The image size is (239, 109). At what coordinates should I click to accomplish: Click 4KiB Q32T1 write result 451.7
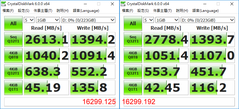pos(212,72)
